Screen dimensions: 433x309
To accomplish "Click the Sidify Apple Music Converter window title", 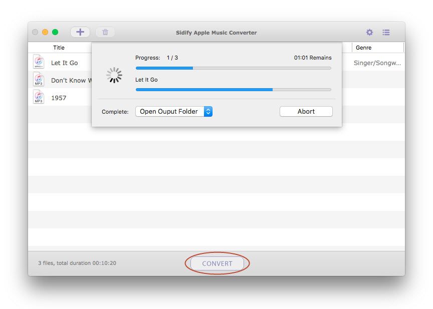I will (x=216, y=33).
